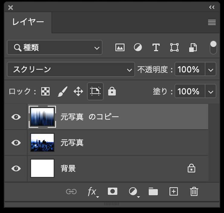
Task: Add a layer mask
Action: (x=112, y=191)
